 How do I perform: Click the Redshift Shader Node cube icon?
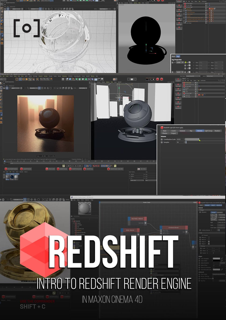click(199, 203)
